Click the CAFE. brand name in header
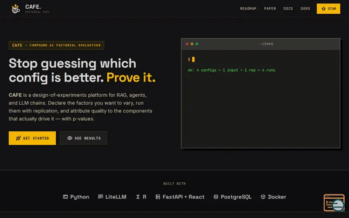 point(33,7)
